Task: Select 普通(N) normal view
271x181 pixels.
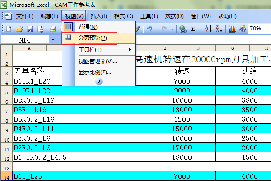Action: click(x=99, y=27)
